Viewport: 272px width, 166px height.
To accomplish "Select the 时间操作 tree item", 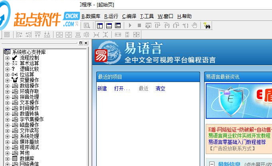I will 29,108.
